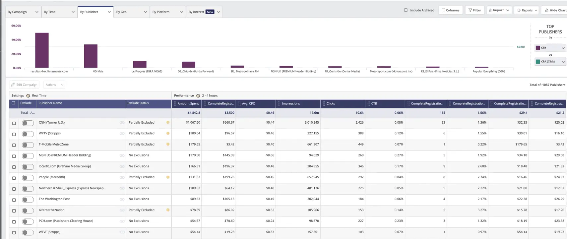Click the pencil icon in Edit Campaign
Viewport: 567px width, 239px height.
click(x=13, y=85)
